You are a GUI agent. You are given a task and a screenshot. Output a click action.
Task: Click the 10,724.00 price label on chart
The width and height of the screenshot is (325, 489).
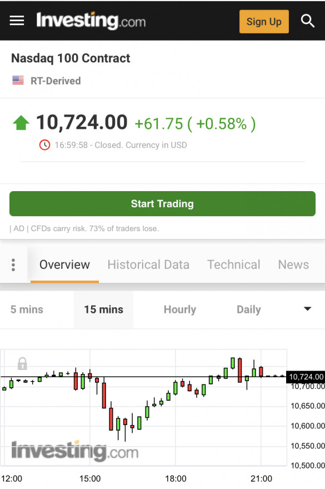coord(306,377)
